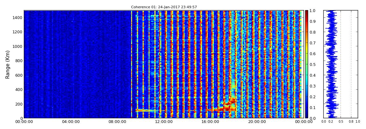Click the 200 range tick label

click(18, 104)
